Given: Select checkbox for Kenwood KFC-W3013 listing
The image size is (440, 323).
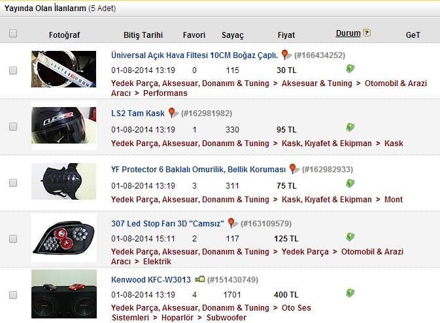Looking at the screenshot, I should [13, 295].
